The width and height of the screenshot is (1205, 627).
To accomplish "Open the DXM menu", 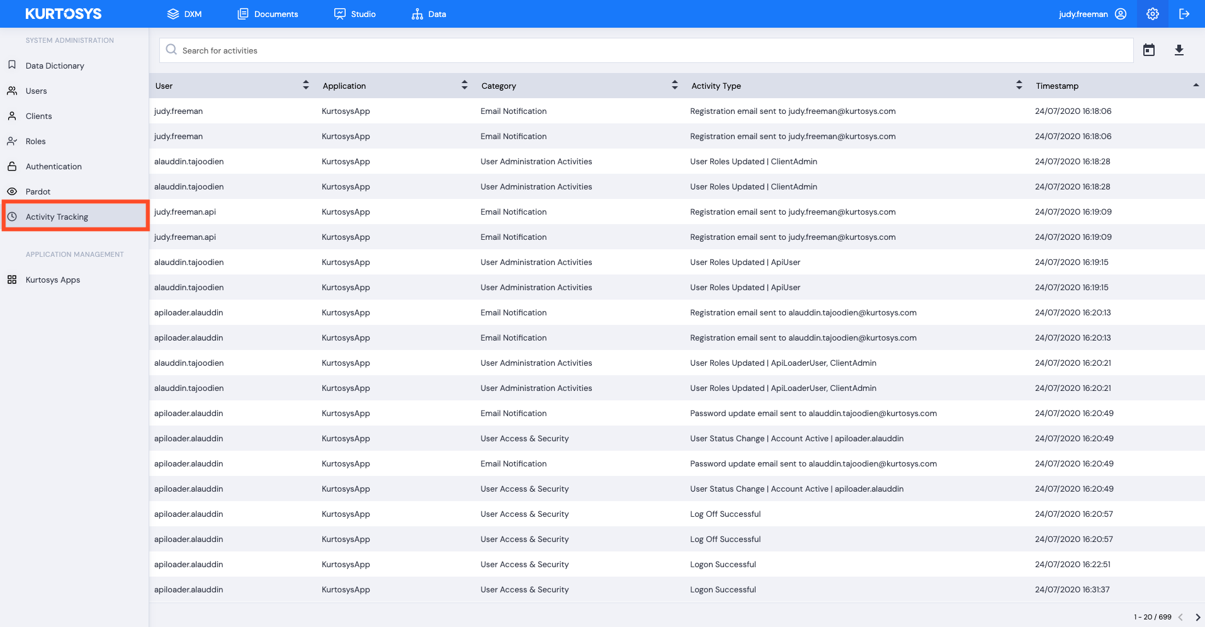I will pyautogui.click(x=184, y=14).
